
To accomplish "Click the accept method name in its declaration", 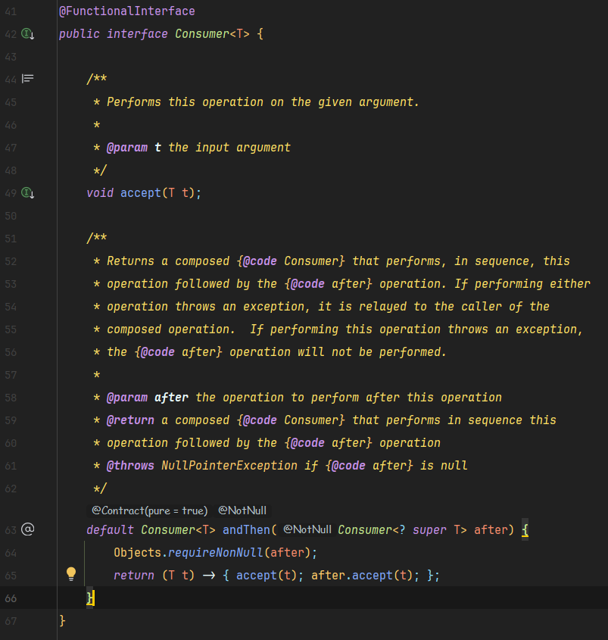I will click(x=141, y=192).
